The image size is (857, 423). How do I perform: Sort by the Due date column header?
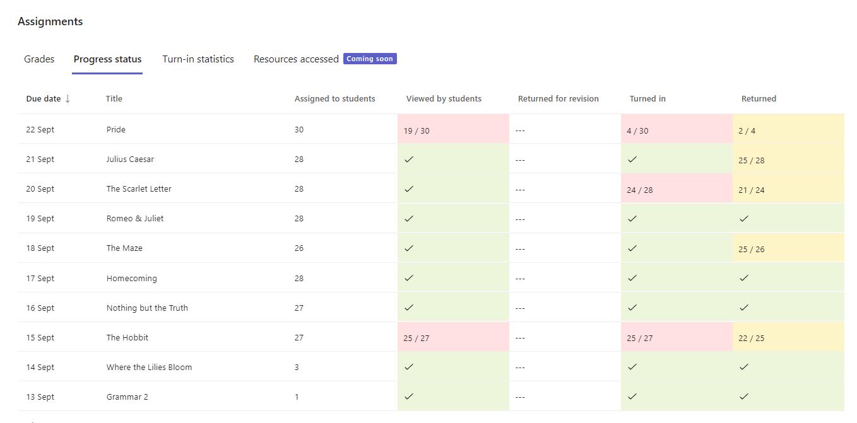tap(44, 99)
